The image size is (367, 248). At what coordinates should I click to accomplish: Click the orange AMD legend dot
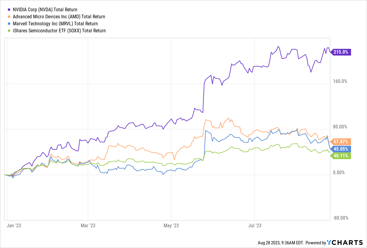pyautogui.click(x=9, y=17)
